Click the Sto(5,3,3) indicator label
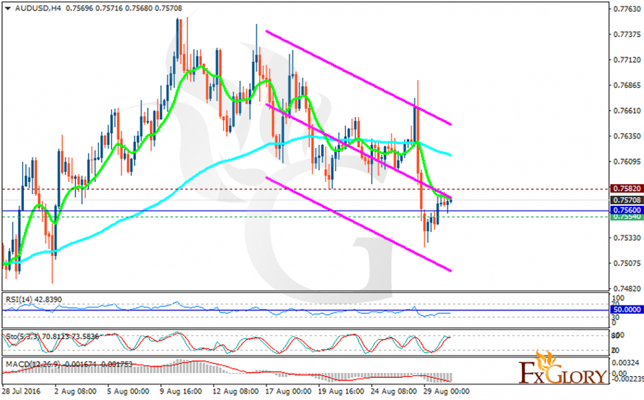644x400 pixels. [x=52, y=336]
